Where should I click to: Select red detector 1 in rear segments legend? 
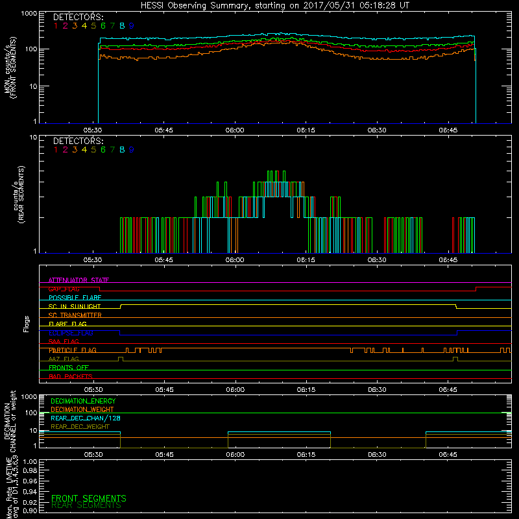(x=56, y=150)
